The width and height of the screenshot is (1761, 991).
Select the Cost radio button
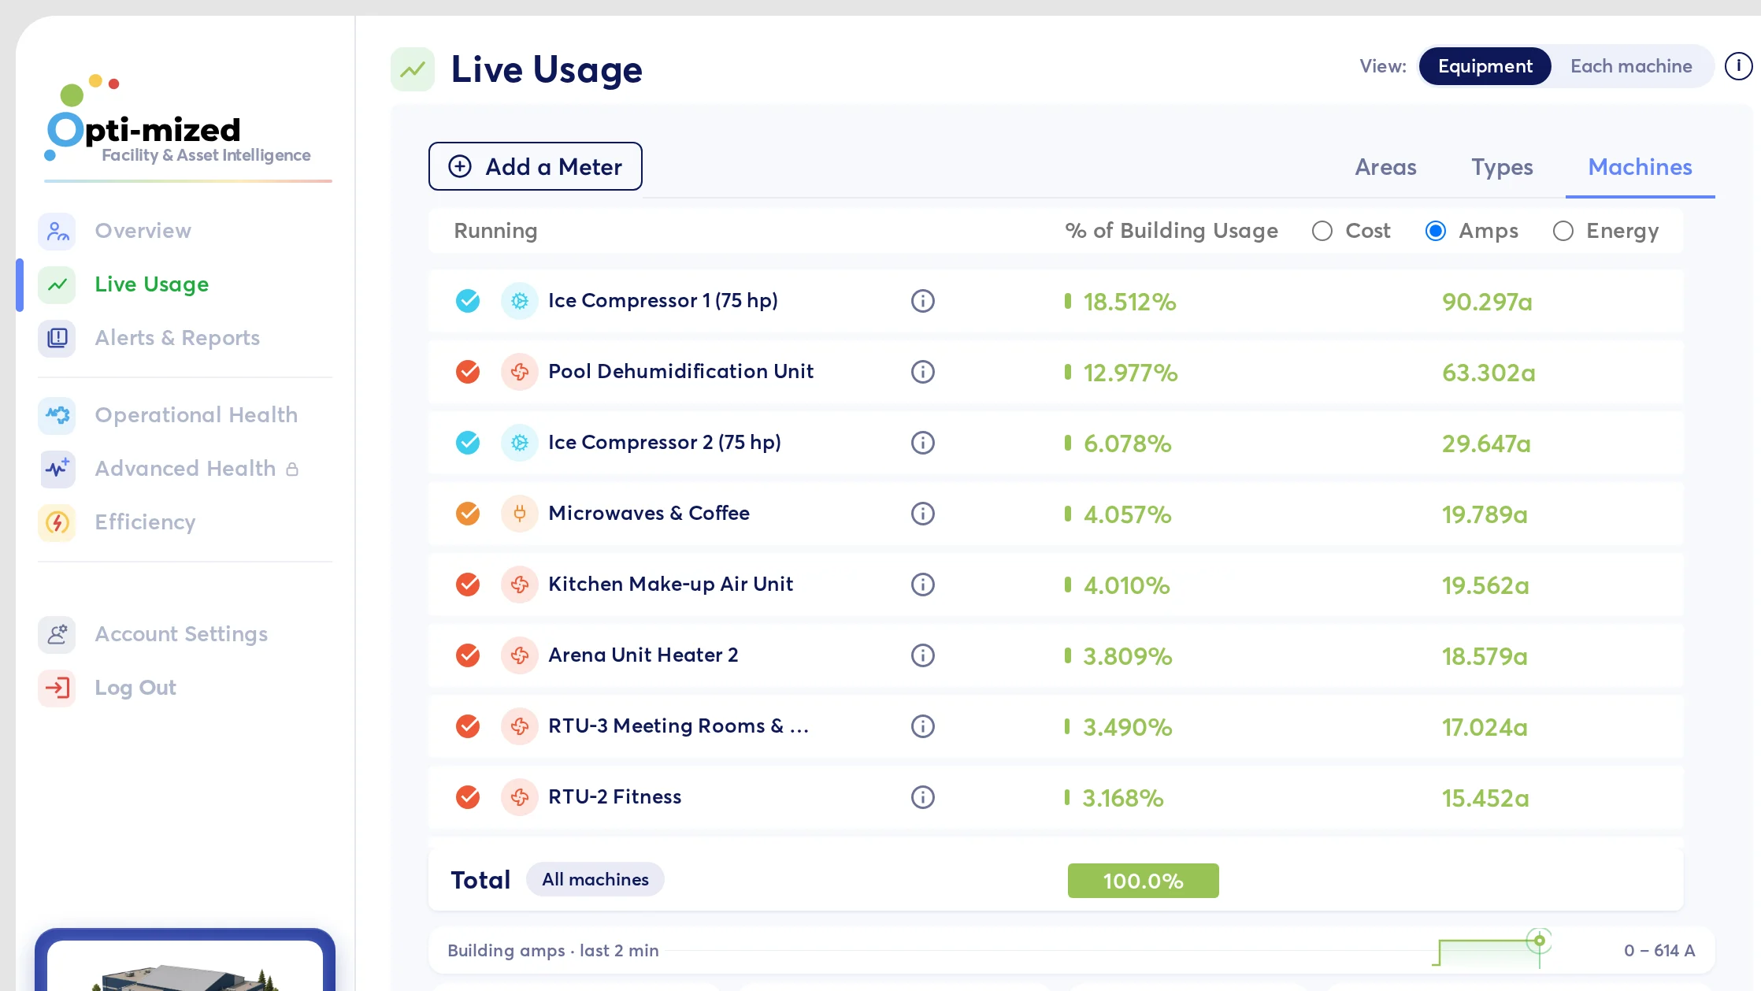click(x=1322, y=231)
